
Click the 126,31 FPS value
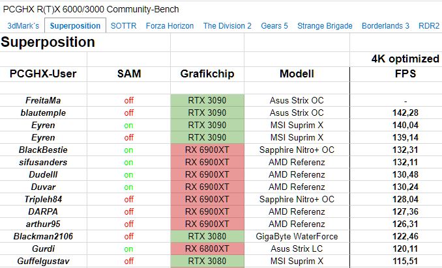coord(405,224)
